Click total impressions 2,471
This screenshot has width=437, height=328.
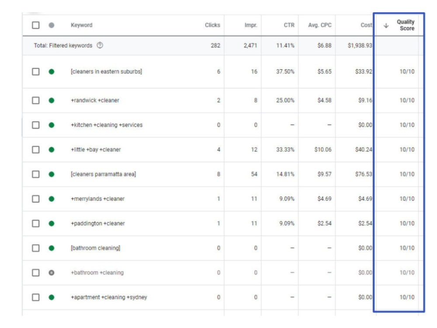point(250,45)
